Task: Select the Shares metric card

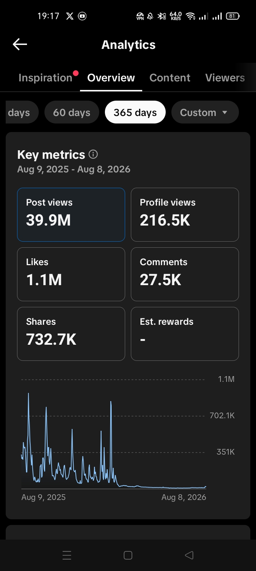Action: click(71, 334)
